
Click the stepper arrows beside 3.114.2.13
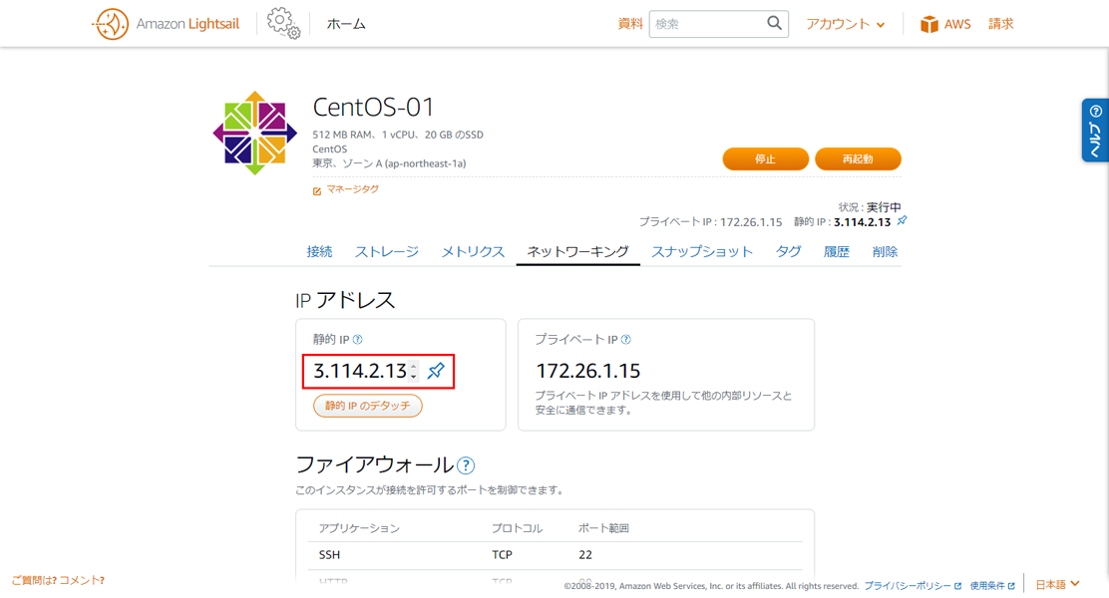click(x=414, y=371)
